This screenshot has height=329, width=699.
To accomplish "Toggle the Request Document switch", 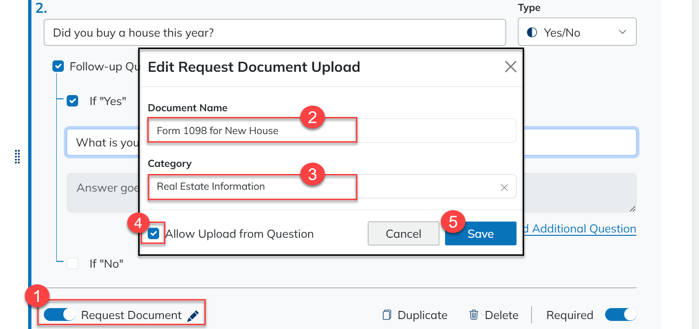I will [59, 315].
